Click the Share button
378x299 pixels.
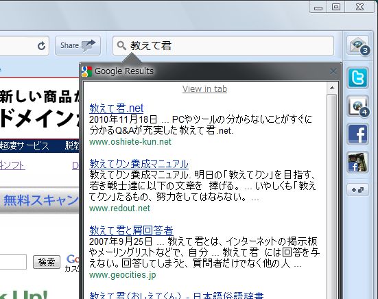(78, 45)
